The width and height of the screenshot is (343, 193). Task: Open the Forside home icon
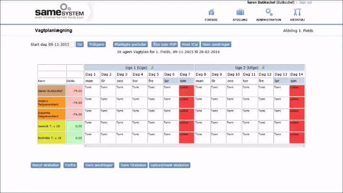[211, 12]
